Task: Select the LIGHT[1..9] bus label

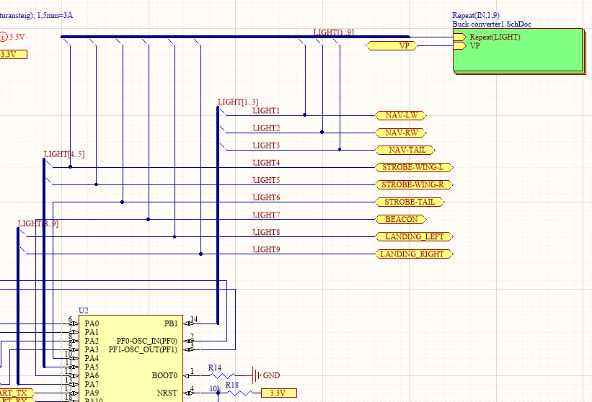Action: click(x=333, y=32)
